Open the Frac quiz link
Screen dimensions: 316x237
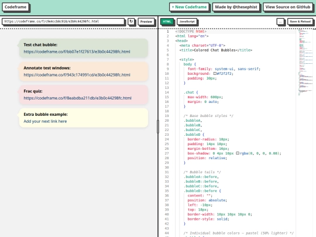pos(77,98)
